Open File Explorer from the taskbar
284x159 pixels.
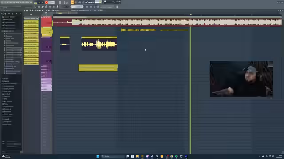(138, 156)
